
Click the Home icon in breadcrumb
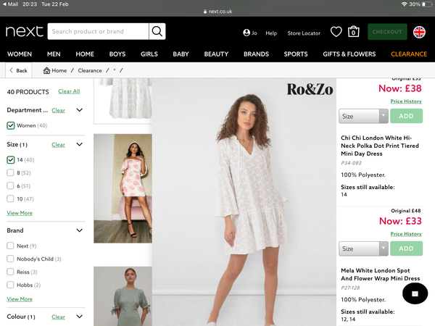tap(47, 70)
